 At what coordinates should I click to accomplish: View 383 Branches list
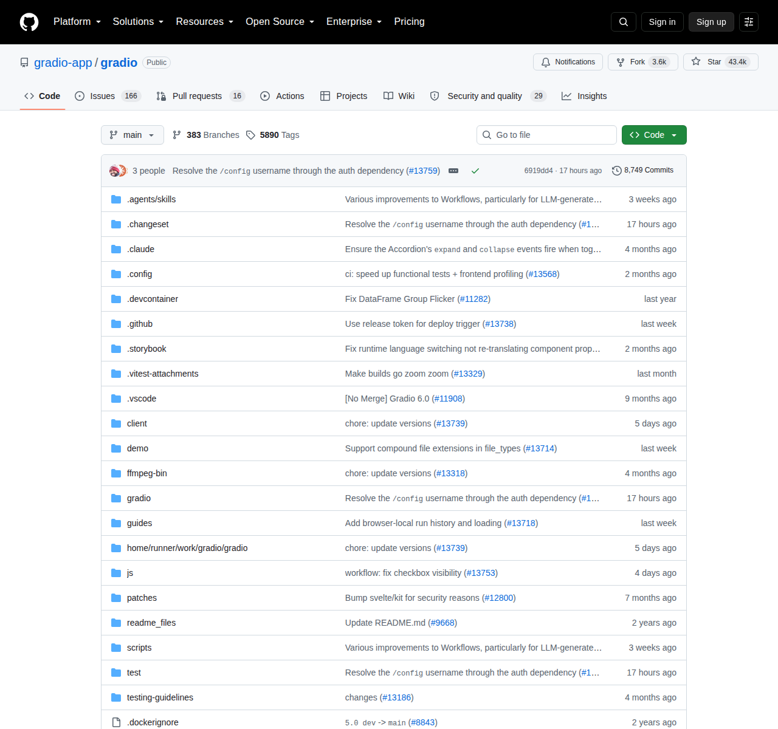tap(206, 135)
